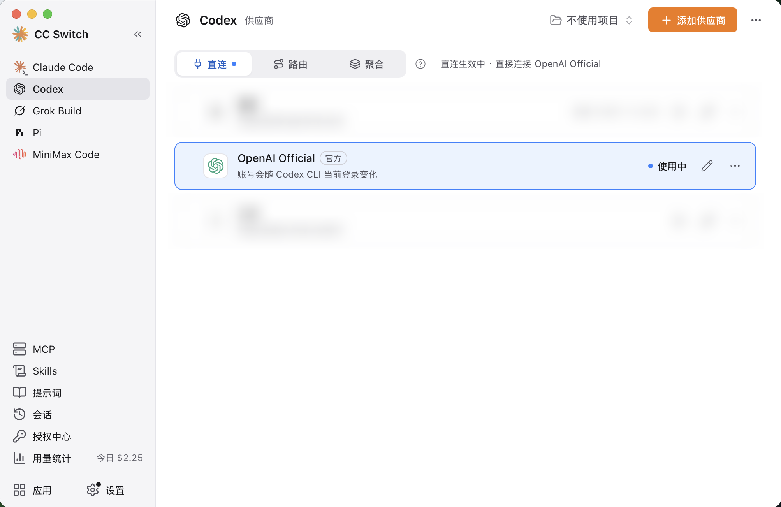The width and height of the screenshot is (781, 507).
Task: Click the Pi app icon
Action: 19,133
